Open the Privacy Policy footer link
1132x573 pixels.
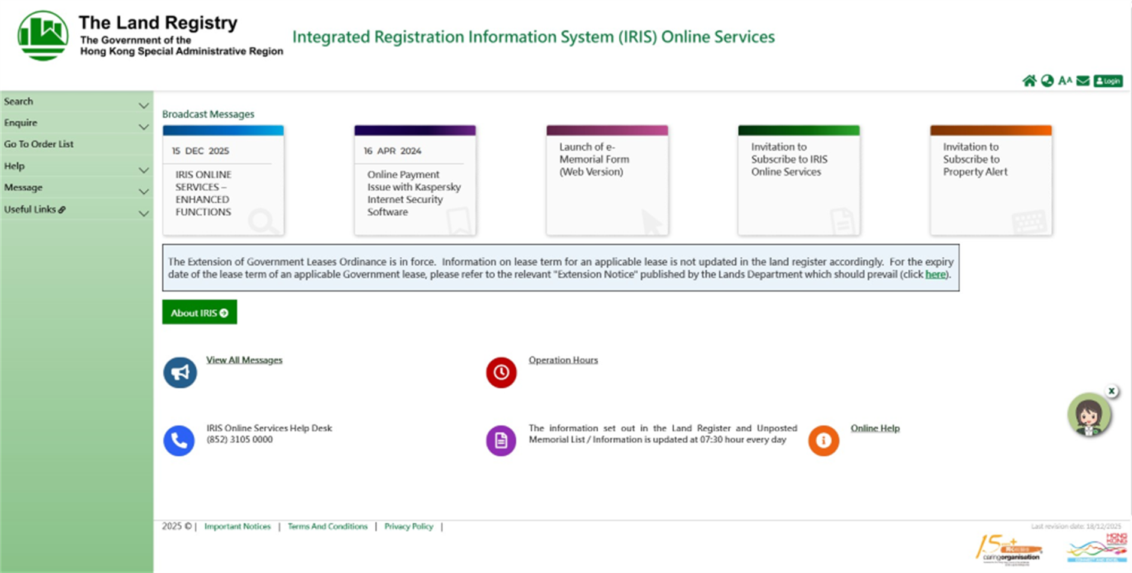tap(409, 526)
